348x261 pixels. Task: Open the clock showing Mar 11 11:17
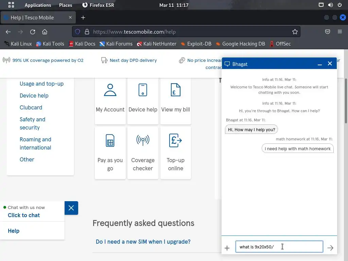(x=174, y=5)
